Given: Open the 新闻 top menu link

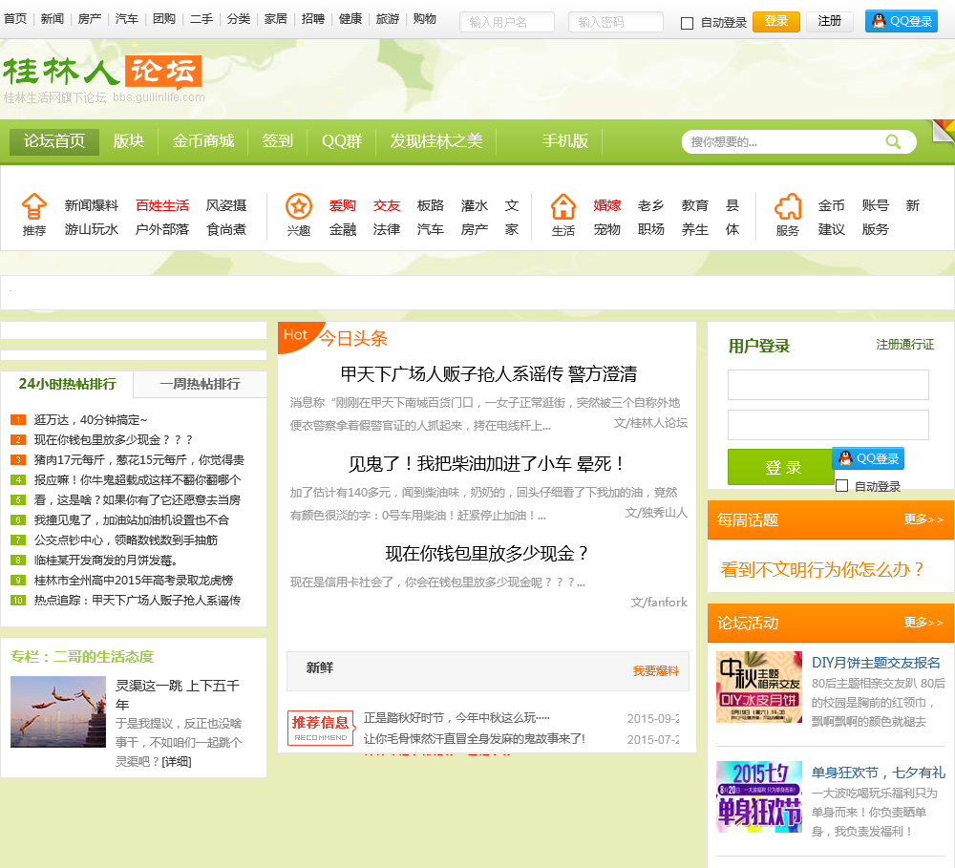Looking at the screenshot, I should click(53, 19).
